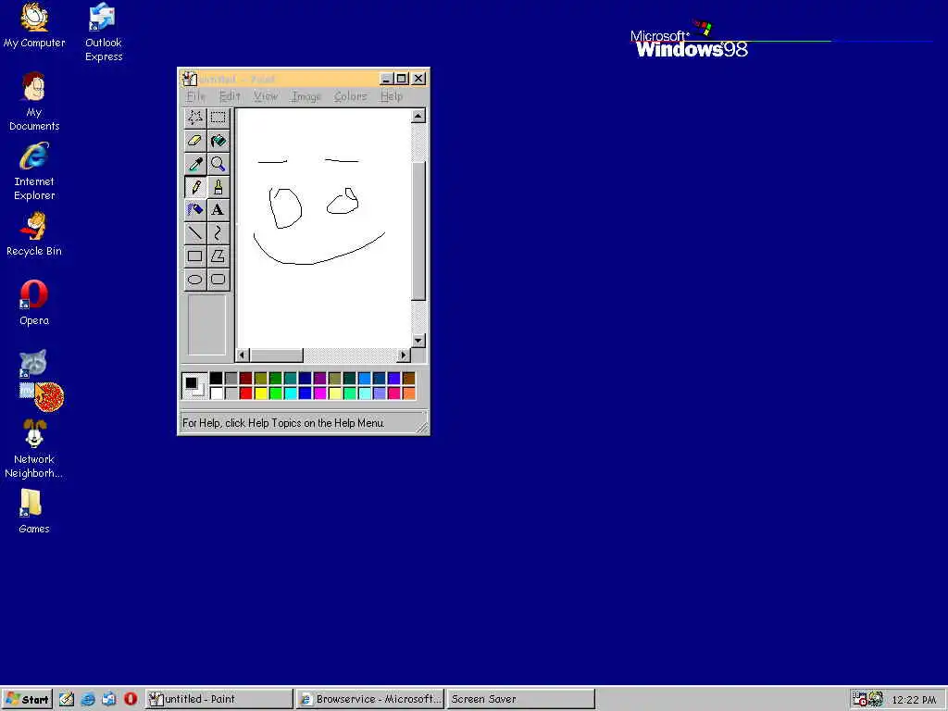Image resolution: width=948 pixels, height=711 pixels.
Task: Select the Pick Color eyedropper tool
Action: pyautogui.click(x=194, y=163)
